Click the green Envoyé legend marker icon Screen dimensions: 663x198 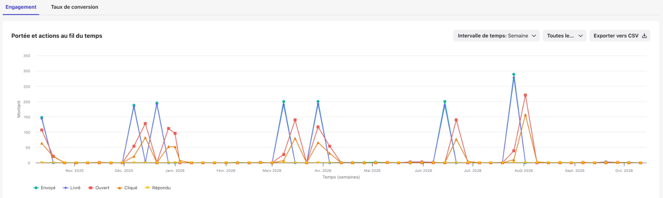point(36,188)
